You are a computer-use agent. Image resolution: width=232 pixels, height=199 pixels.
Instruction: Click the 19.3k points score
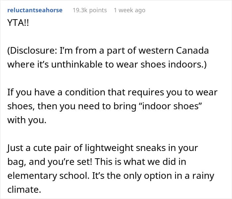click(89, 10)
